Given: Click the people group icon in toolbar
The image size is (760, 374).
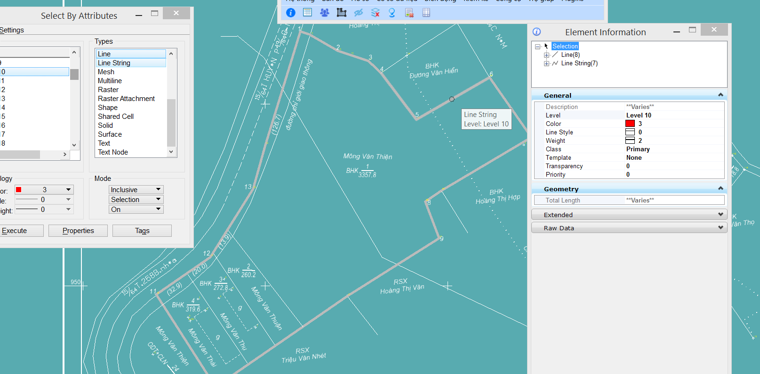Looking at the screenshot, I should pyautogui.click(x=324, y=13).
